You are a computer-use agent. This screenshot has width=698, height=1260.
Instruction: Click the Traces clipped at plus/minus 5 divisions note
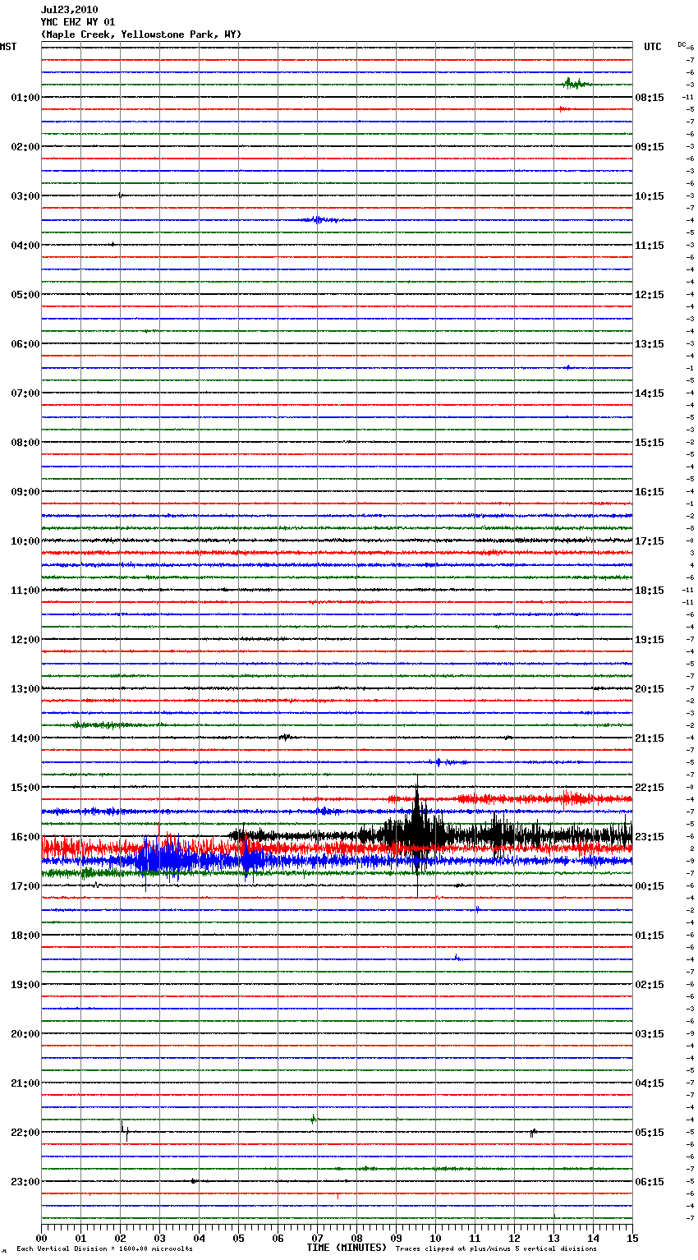pos(496,1249)
